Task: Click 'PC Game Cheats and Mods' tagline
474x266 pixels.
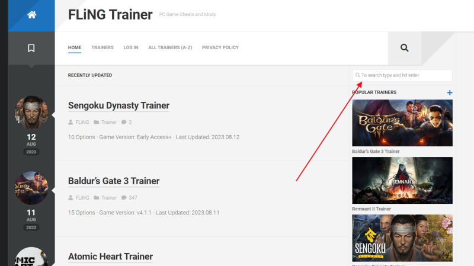Action: [x=187, y=14]
